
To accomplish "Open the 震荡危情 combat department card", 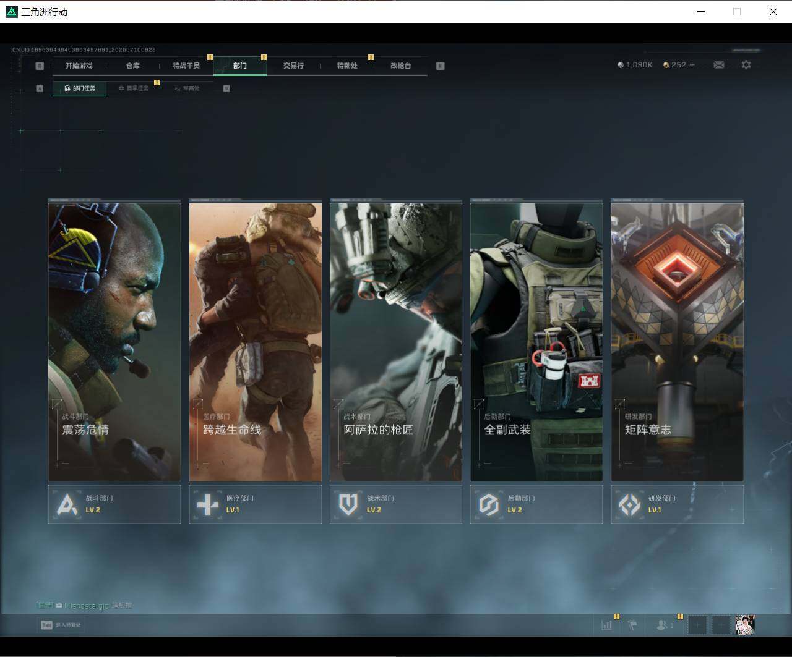I will pos(114,341).
